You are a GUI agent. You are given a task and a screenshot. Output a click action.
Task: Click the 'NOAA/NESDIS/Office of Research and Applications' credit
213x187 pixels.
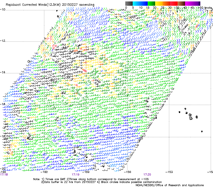pyautogui.click(x=170, y=185)
